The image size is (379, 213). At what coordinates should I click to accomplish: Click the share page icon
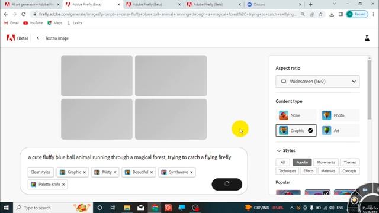(312, 14)
